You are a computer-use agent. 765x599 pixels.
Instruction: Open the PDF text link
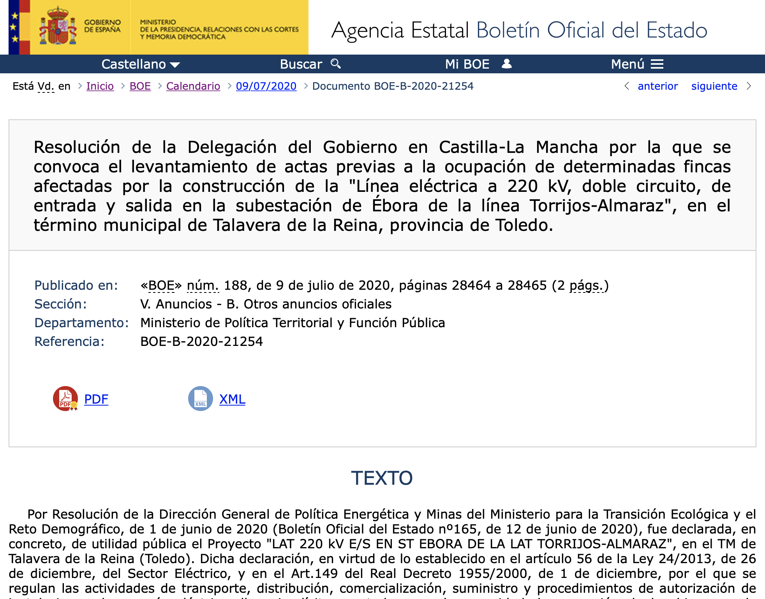(96, 399)
